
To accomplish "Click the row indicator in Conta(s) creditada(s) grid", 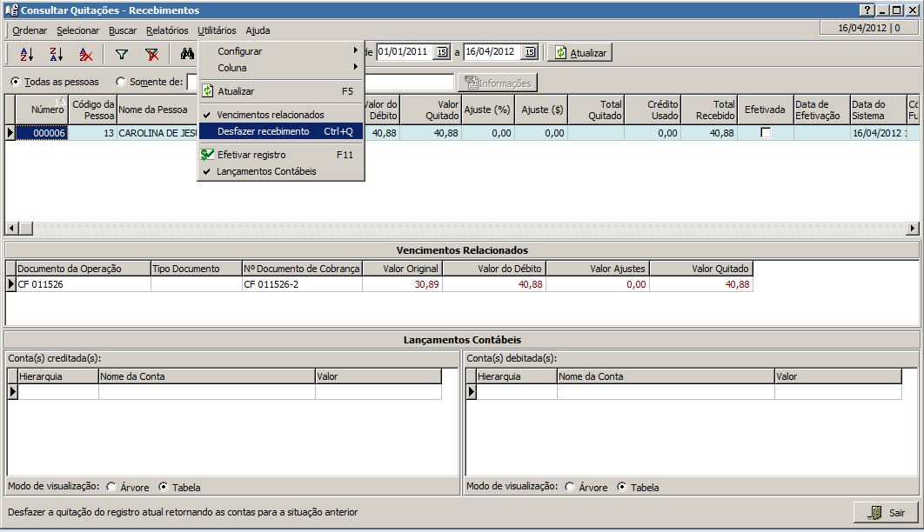I will (x=12, y=391).
